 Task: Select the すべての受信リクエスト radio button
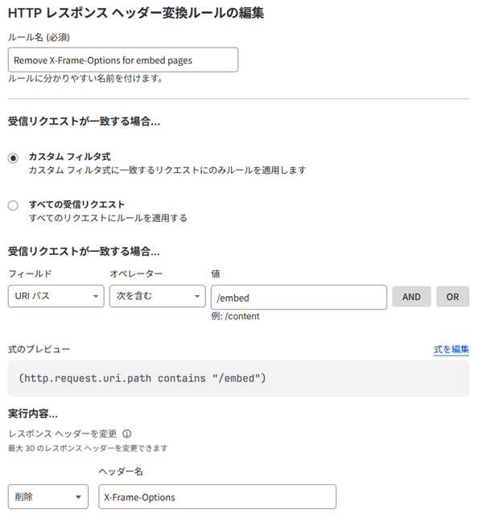(x=13, y=205)
